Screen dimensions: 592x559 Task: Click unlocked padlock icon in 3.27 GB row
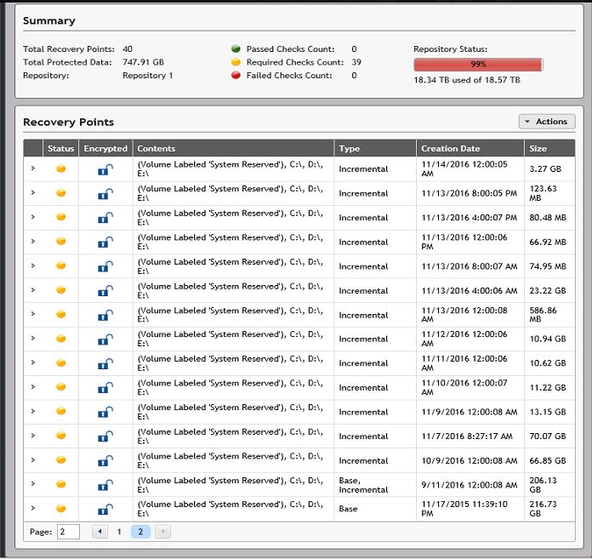coord(105,169)
